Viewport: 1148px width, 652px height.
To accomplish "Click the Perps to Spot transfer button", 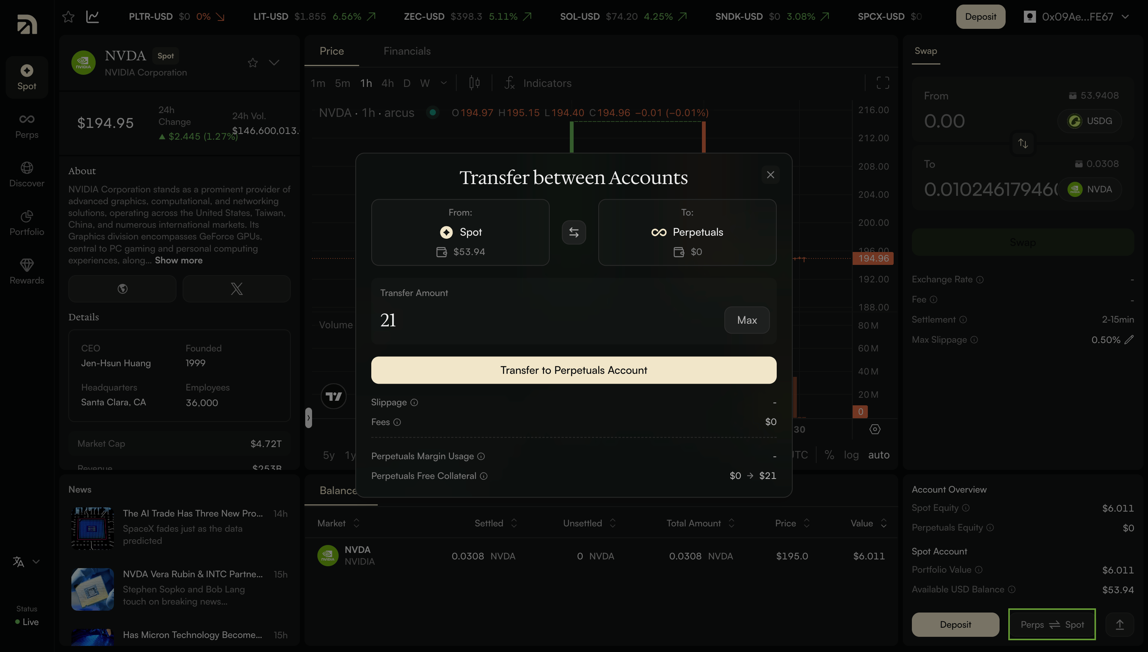I will pyautogui.click(x=1052, y=624).
